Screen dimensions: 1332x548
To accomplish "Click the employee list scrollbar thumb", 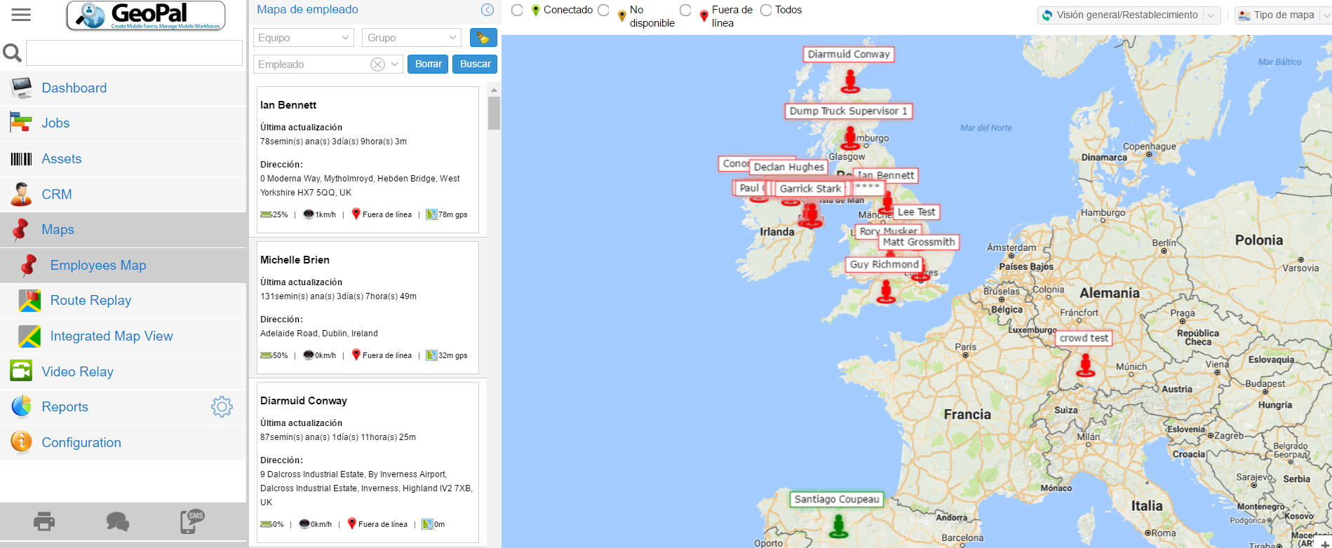I will pyautogui.click(x=494, y=114).
